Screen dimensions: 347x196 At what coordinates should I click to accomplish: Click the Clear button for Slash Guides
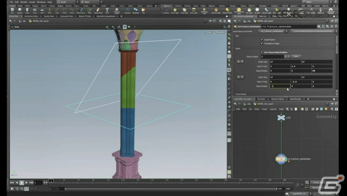[x=296, y=57]
